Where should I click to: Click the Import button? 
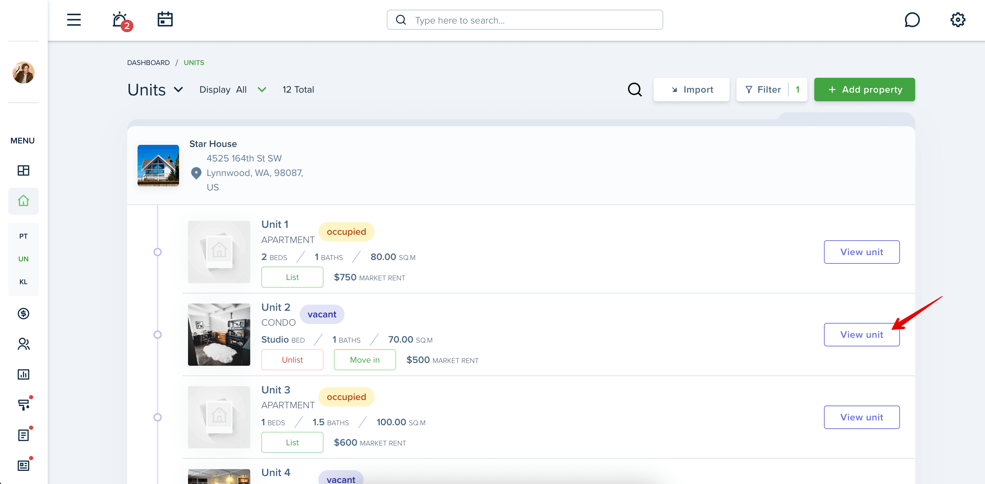pyautogui.click(x=691, y=90)
